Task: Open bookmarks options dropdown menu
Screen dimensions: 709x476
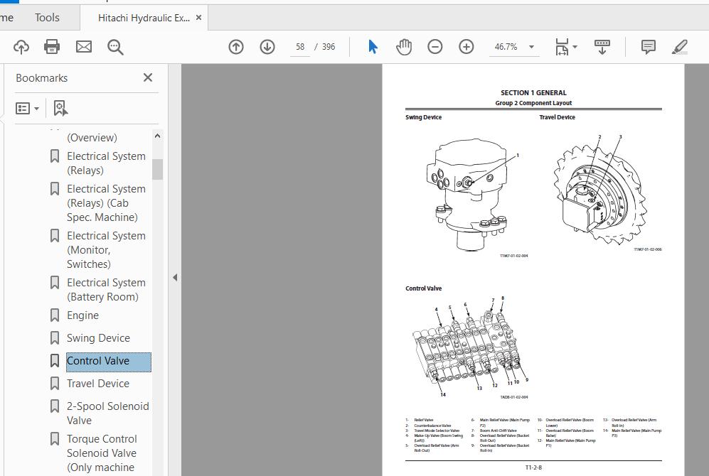Action: point(28,108)
